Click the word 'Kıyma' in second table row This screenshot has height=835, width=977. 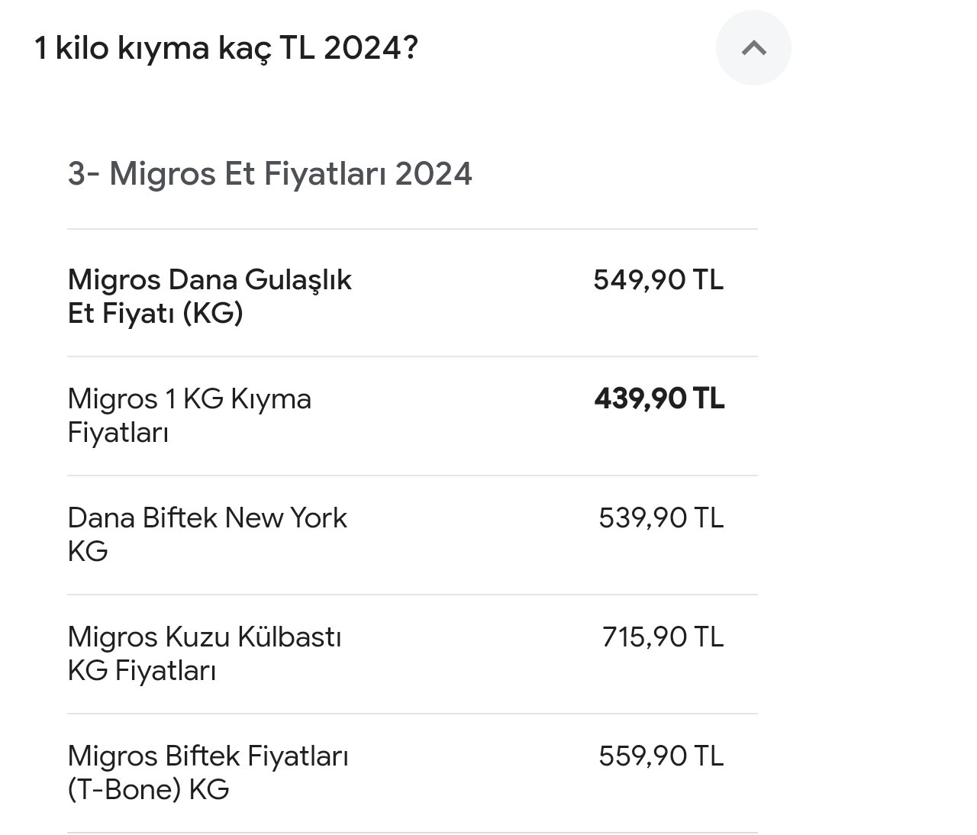tap(270, 400)
